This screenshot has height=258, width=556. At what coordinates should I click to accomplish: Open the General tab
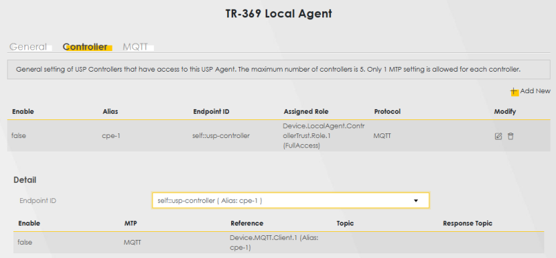click(28, 47)
